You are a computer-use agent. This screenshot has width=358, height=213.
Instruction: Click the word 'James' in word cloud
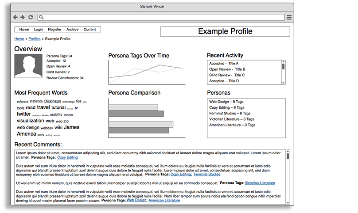coord(72,127)
